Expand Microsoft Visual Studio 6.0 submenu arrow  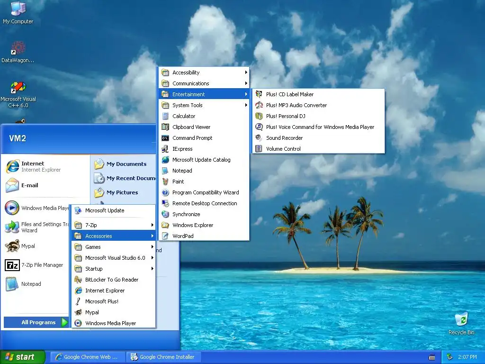[x=153, y=258]
